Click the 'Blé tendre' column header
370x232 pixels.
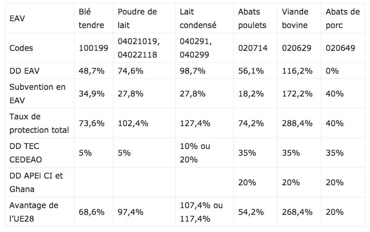click(x=92, y=18)
